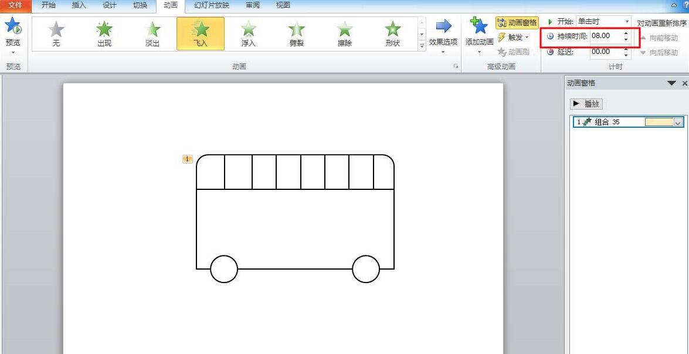Click the bus's left wheel circle

click(224, 269)
